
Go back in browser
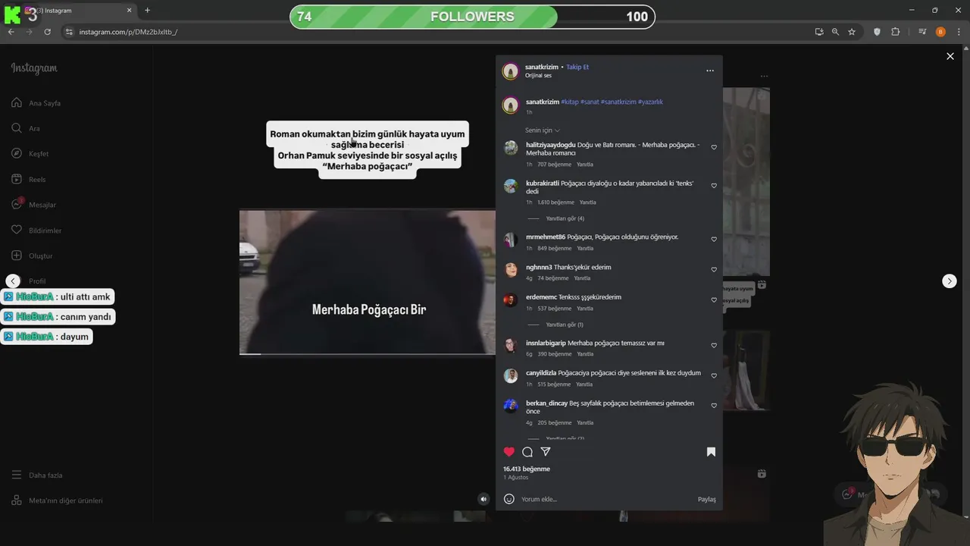(11, 32)
